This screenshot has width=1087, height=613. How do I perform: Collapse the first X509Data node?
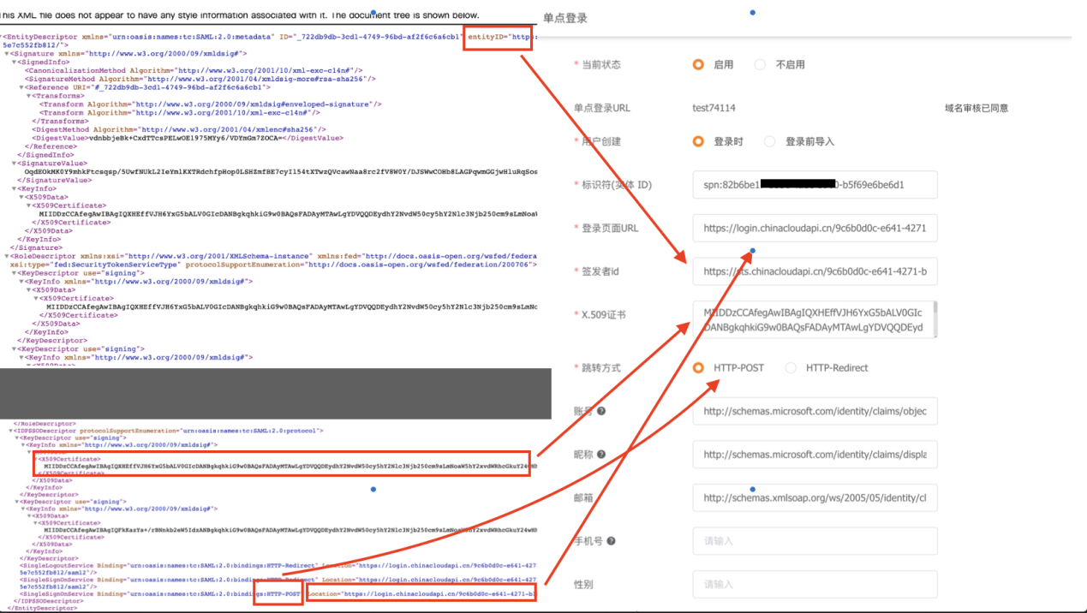point(21,197)
